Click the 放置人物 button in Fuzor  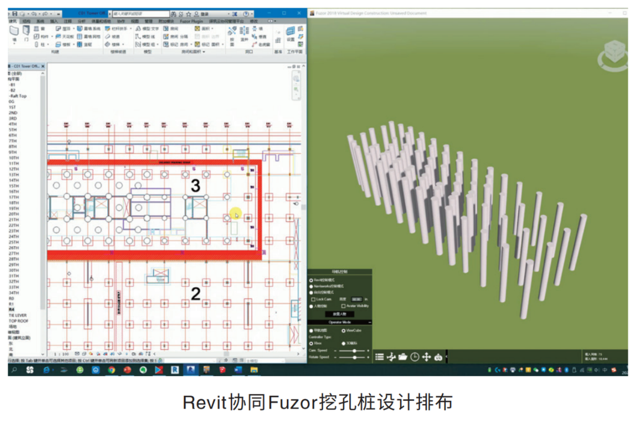340,314
